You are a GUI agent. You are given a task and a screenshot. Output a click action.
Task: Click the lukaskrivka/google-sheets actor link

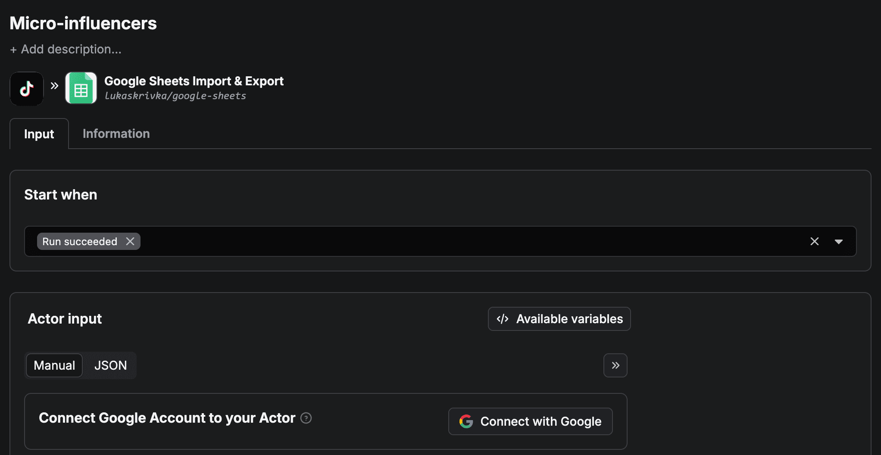pyautogui.click(x=175, y=96)
